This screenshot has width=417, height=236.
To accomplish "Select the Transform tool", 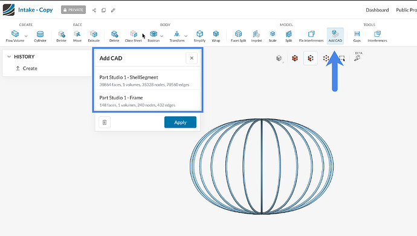I will (x=177, y=36).
